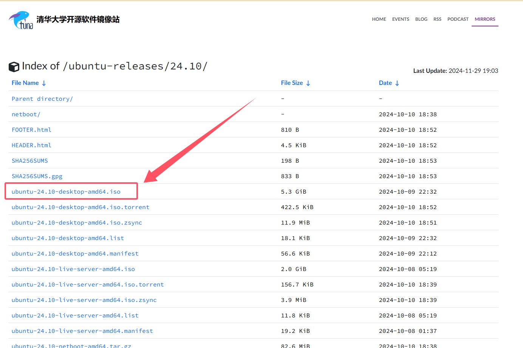Click the 156.7 KiB size value
The image size is (523, 348).
(297, 285)
